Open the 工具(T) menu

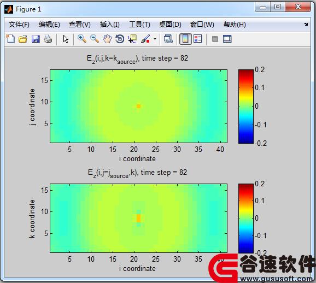pyautogui.click(x=139, y=25)
